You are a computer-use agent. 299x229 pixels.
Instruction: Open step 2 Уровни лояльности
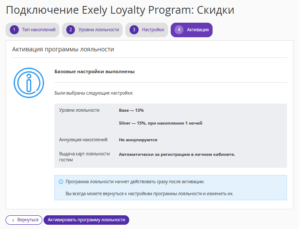coord(92,30)
